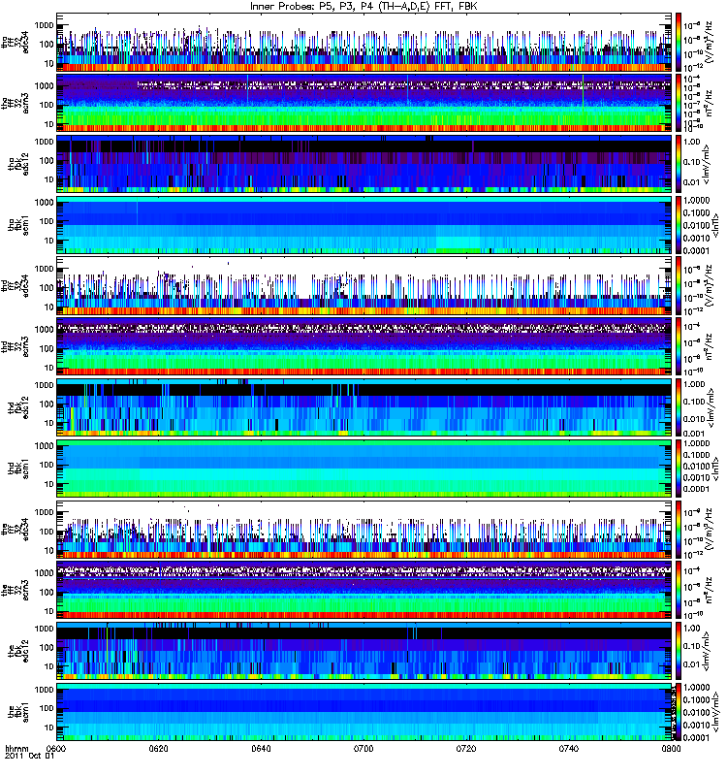Viewport: 727px width, 776px height.
Task: Click the color bar of tha scm3 panel
Action: click(680, 104)
